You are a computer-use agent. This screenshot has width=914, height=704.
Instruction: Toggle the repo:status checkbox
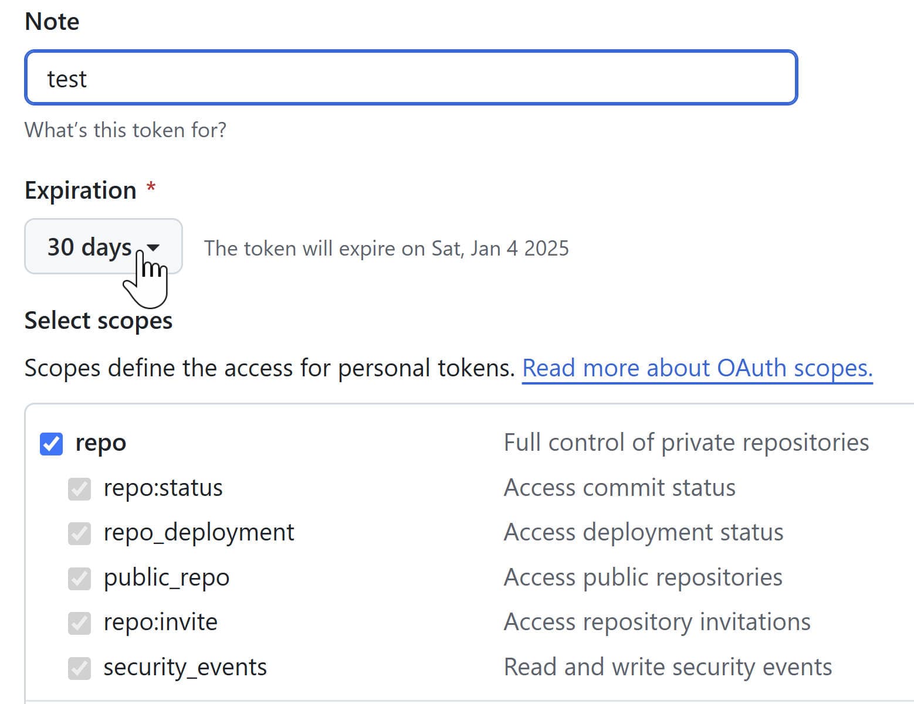tap(79, 489)
